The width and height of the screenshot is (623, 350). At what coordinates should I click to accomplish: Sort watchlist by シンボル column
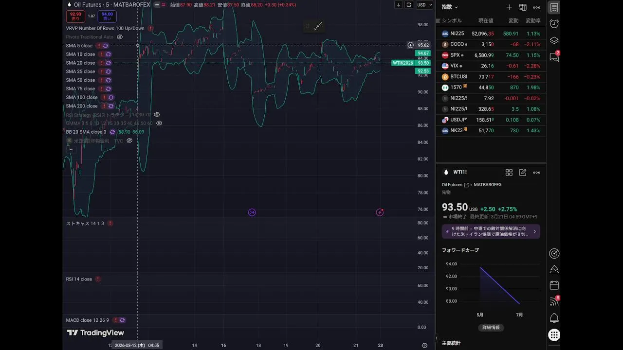452,21
